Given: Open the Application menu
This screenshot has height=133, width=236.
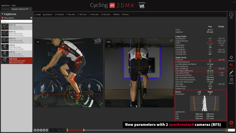Looking at the screenshot, I should (x=5, y=5).
